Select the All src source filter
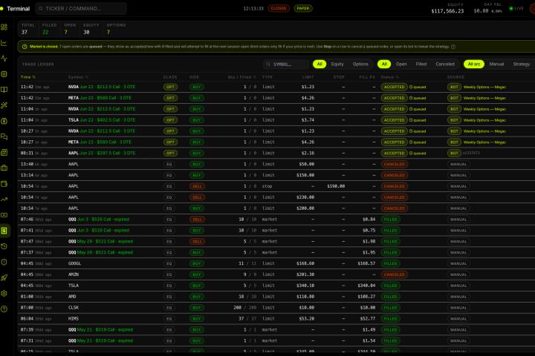This screenshot has height=356, width=535. click(x=474, y=64)
